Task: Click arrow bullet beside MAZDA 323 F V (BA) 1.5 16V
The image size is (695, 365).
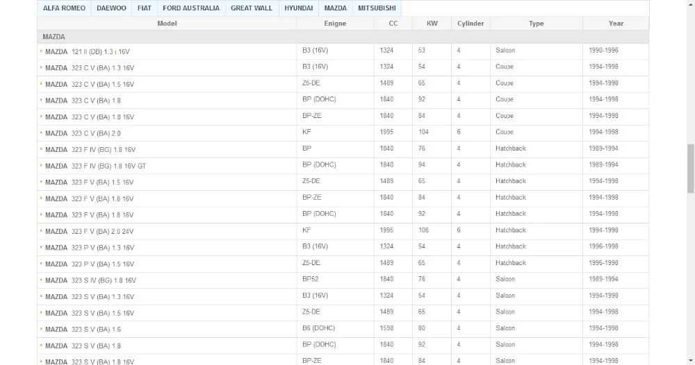Action: click(x=42, y=182)
